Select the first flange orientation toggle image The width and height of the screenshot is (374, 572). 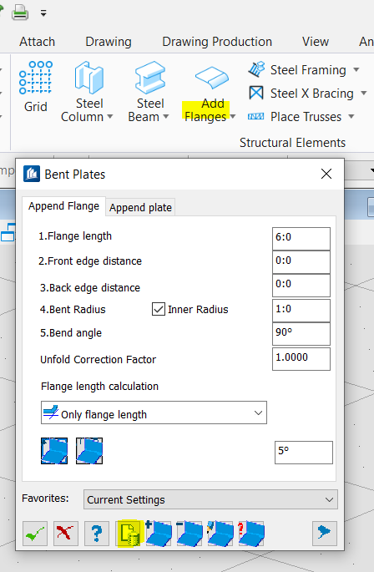pyautogui.click(x=54, y=451)
